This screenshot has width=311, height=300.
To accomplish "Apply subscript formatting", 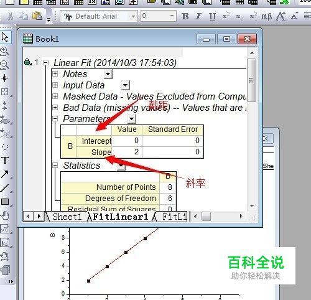I will 239,17.
